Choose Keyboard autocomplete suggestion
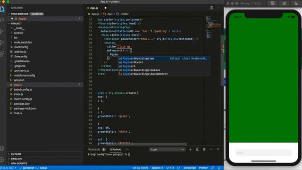This screenshot has height=170, width=302. click(x=164, y=66)
